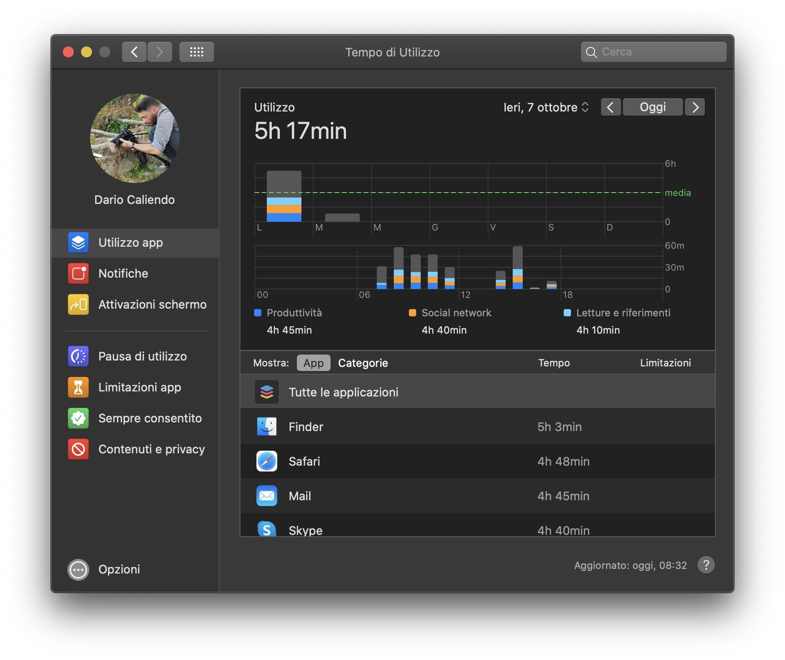Go back with toolbar back arrow
Image resolution: width=785 pixels, height=660 pixels.
coord(134,52)
